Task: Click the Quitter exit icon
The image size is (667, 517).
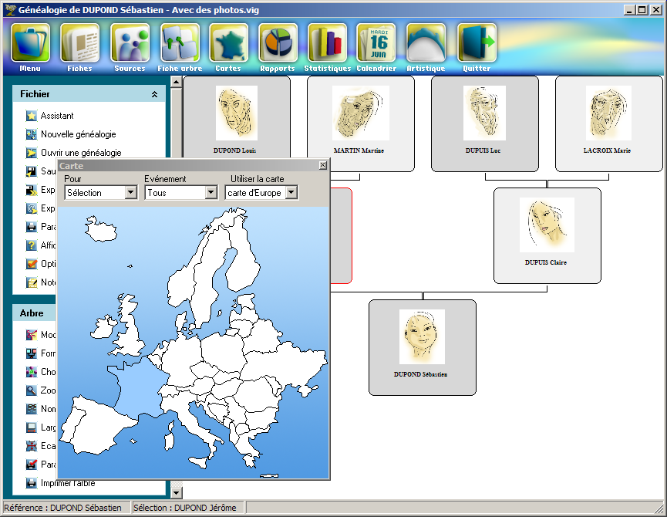Action: pyautogui.click(x=477, y=43)
